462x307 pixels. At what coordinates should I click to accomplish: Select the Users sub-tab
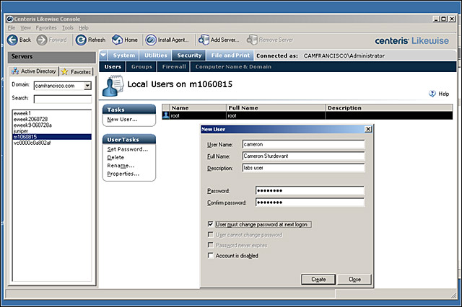pyautogui.click(x=113, y=67)
